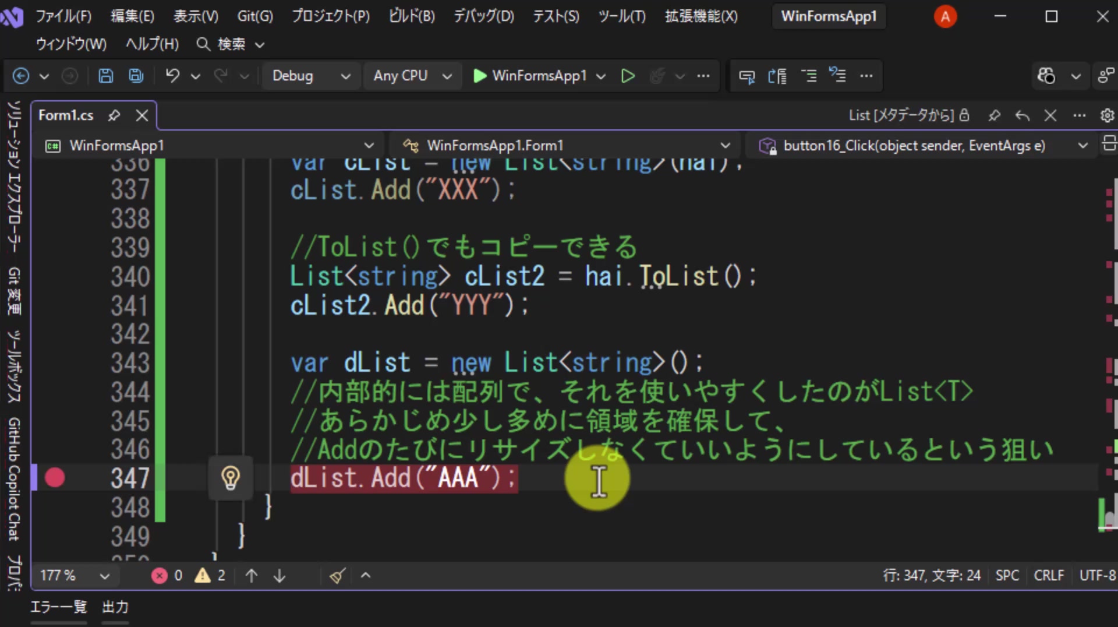Image resolution: width=1118 pixels, height=627 pixels.
Task: Switch to the 出力 tab at the bottom
Action: [x=115, y=607]
